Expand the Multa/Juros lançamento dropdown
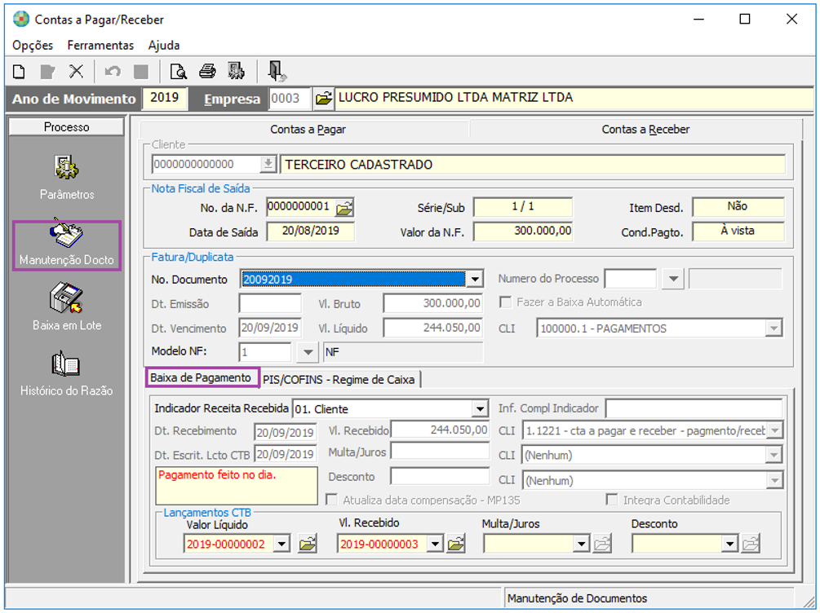This screenshot has width=820, height=613. 582,544
